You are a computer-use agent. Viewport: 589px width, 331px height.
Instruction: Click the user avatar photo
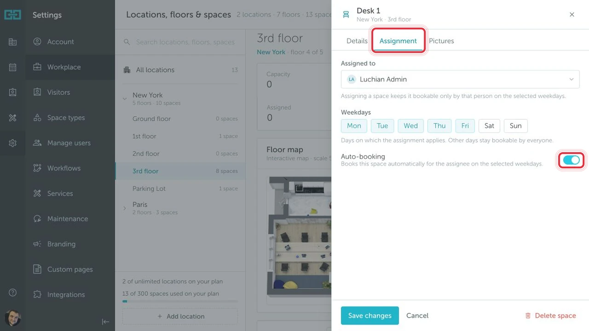coord(12,318)
